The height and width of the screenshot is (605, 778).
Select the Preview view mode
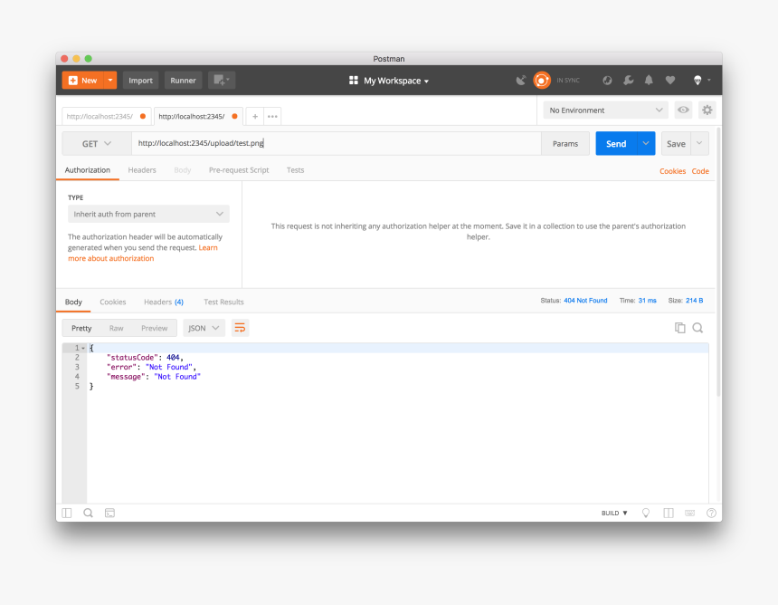pyautogui.click(x=155, y=328)
